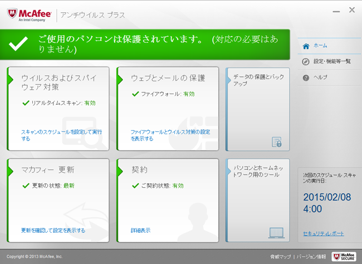
Task: Open the 脅威マップ footer link
Action: [281, 257]
